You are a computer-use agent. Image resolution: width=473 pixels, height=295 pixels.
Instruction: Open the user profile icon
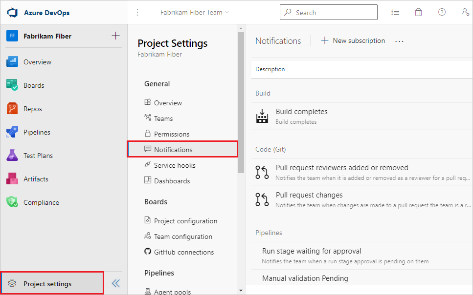point(465,12)
